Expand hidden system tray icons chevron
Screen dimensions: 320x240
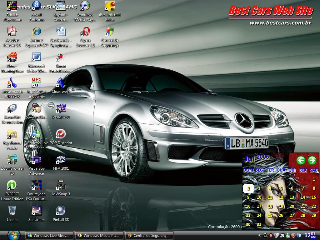[x=260, y=235]
